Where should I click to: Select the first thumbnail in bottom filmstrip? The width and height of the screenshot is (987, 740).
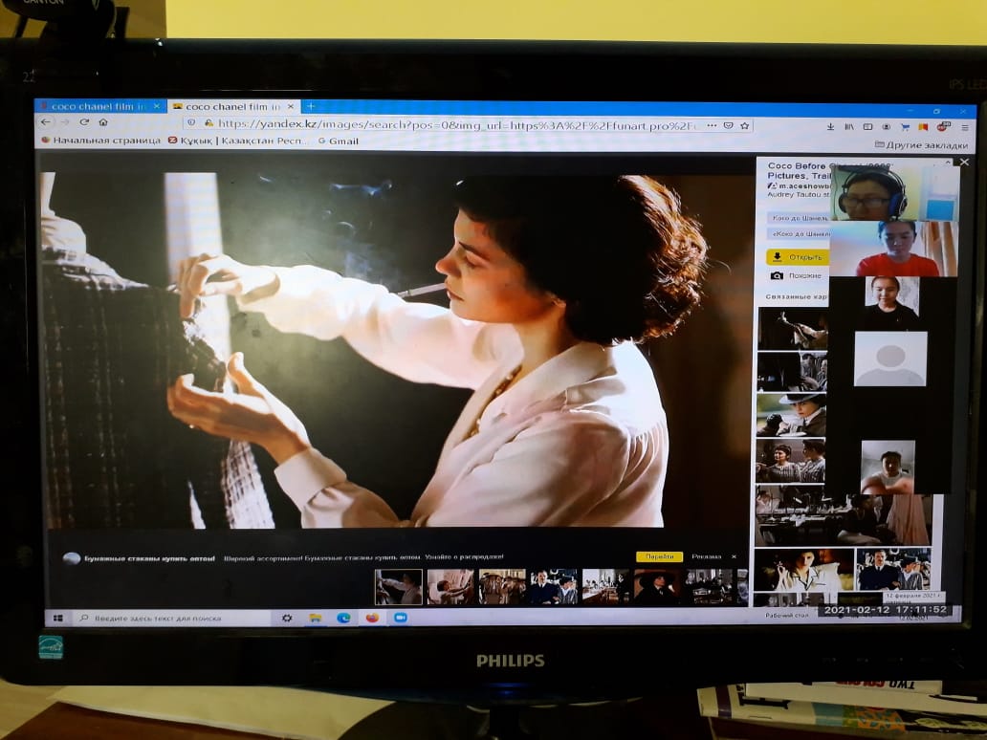pos(398,586)
